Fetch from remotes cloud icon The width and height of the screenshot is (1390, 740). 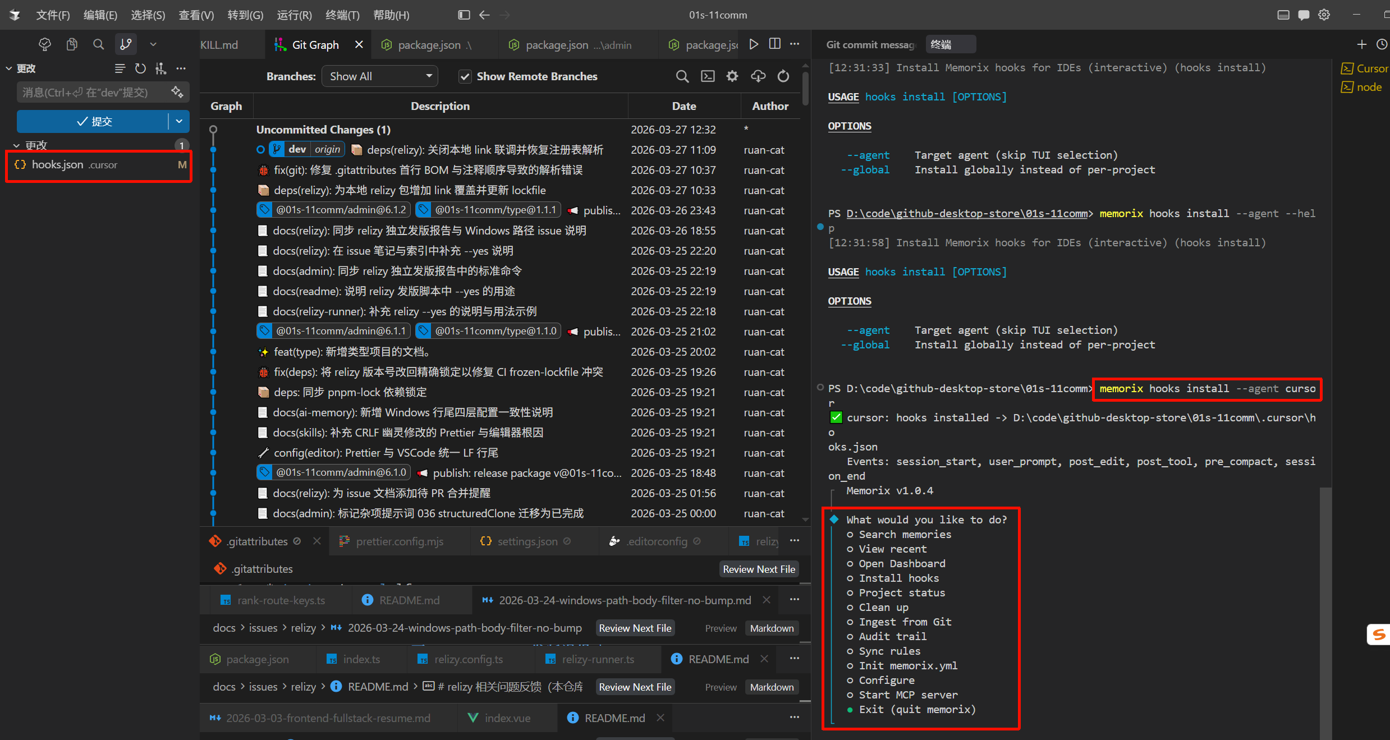coord(758,76)
